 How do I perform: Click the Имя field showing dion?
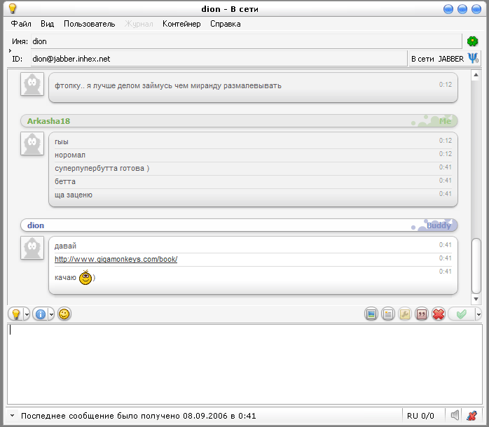pos(246,41)
